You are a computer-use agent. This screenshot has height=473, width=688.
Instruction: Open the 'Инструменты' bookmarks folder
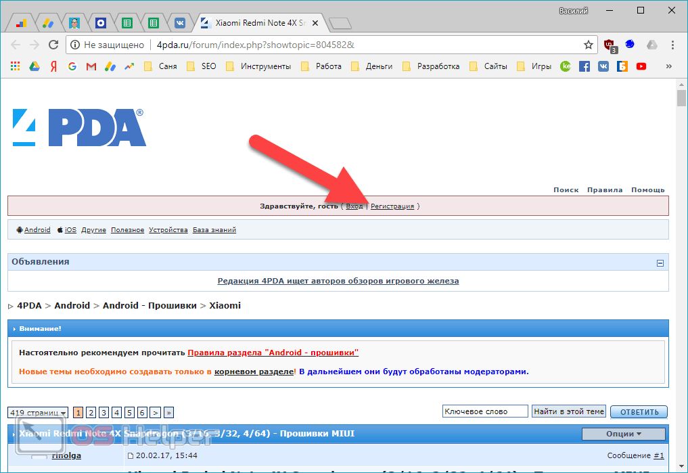(258, 66)
